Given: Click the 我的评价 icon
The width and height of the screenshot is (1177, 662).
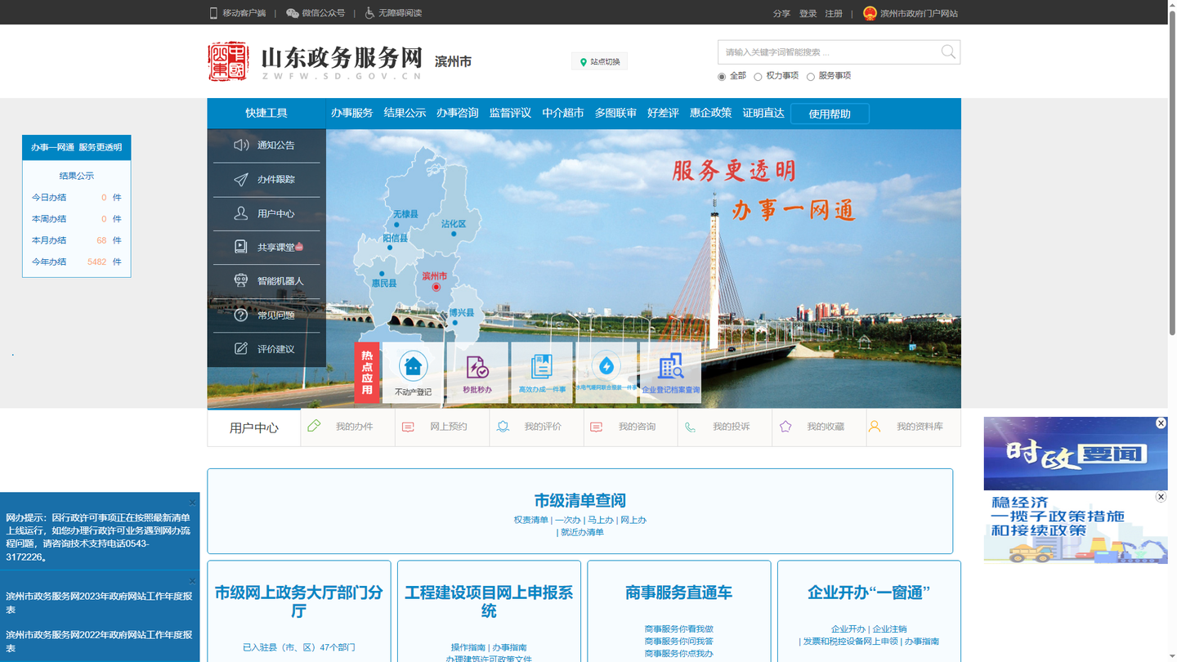Looking at the screenshot, I should click(x=503, y=427).
